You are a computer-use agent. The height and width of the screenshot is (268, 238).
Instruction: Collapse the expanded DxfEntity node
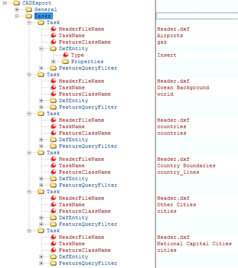click(41, 48)
